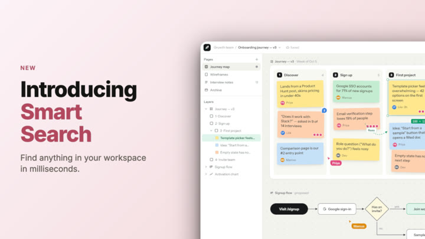The height and width of the screenshot is (239, 425).
Task: Click pink vote dots on Slack note
Action: click(x=318, y=135)
